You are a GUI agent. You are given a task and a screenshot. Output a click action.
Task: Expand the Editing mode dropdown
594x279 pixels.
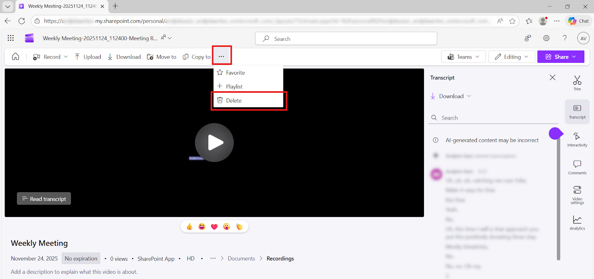click(x=512, y=57)
